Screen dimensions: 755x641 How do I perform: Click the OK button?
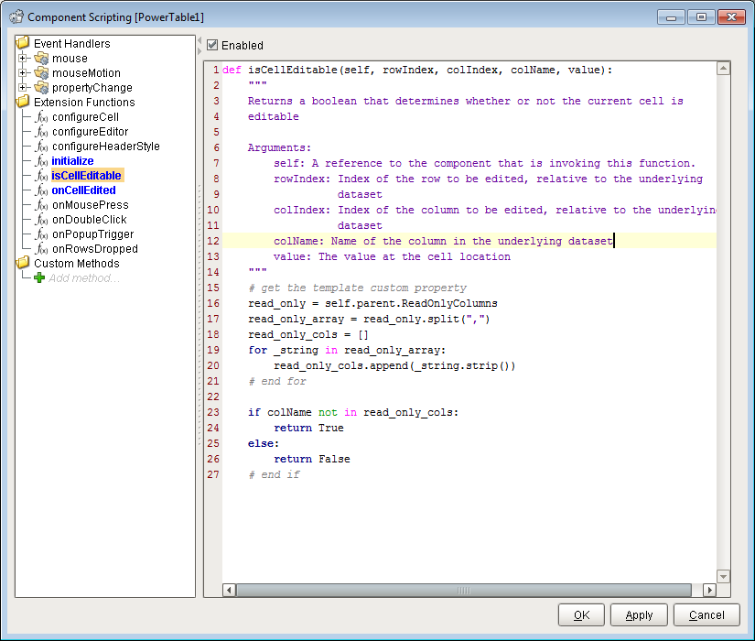(581, 615)
